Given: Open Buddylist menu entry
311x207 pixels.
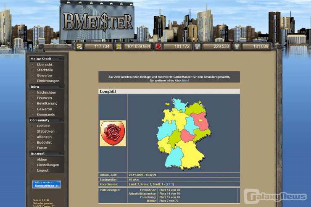Looking at the screenshot, I should (x=44, y=142).
